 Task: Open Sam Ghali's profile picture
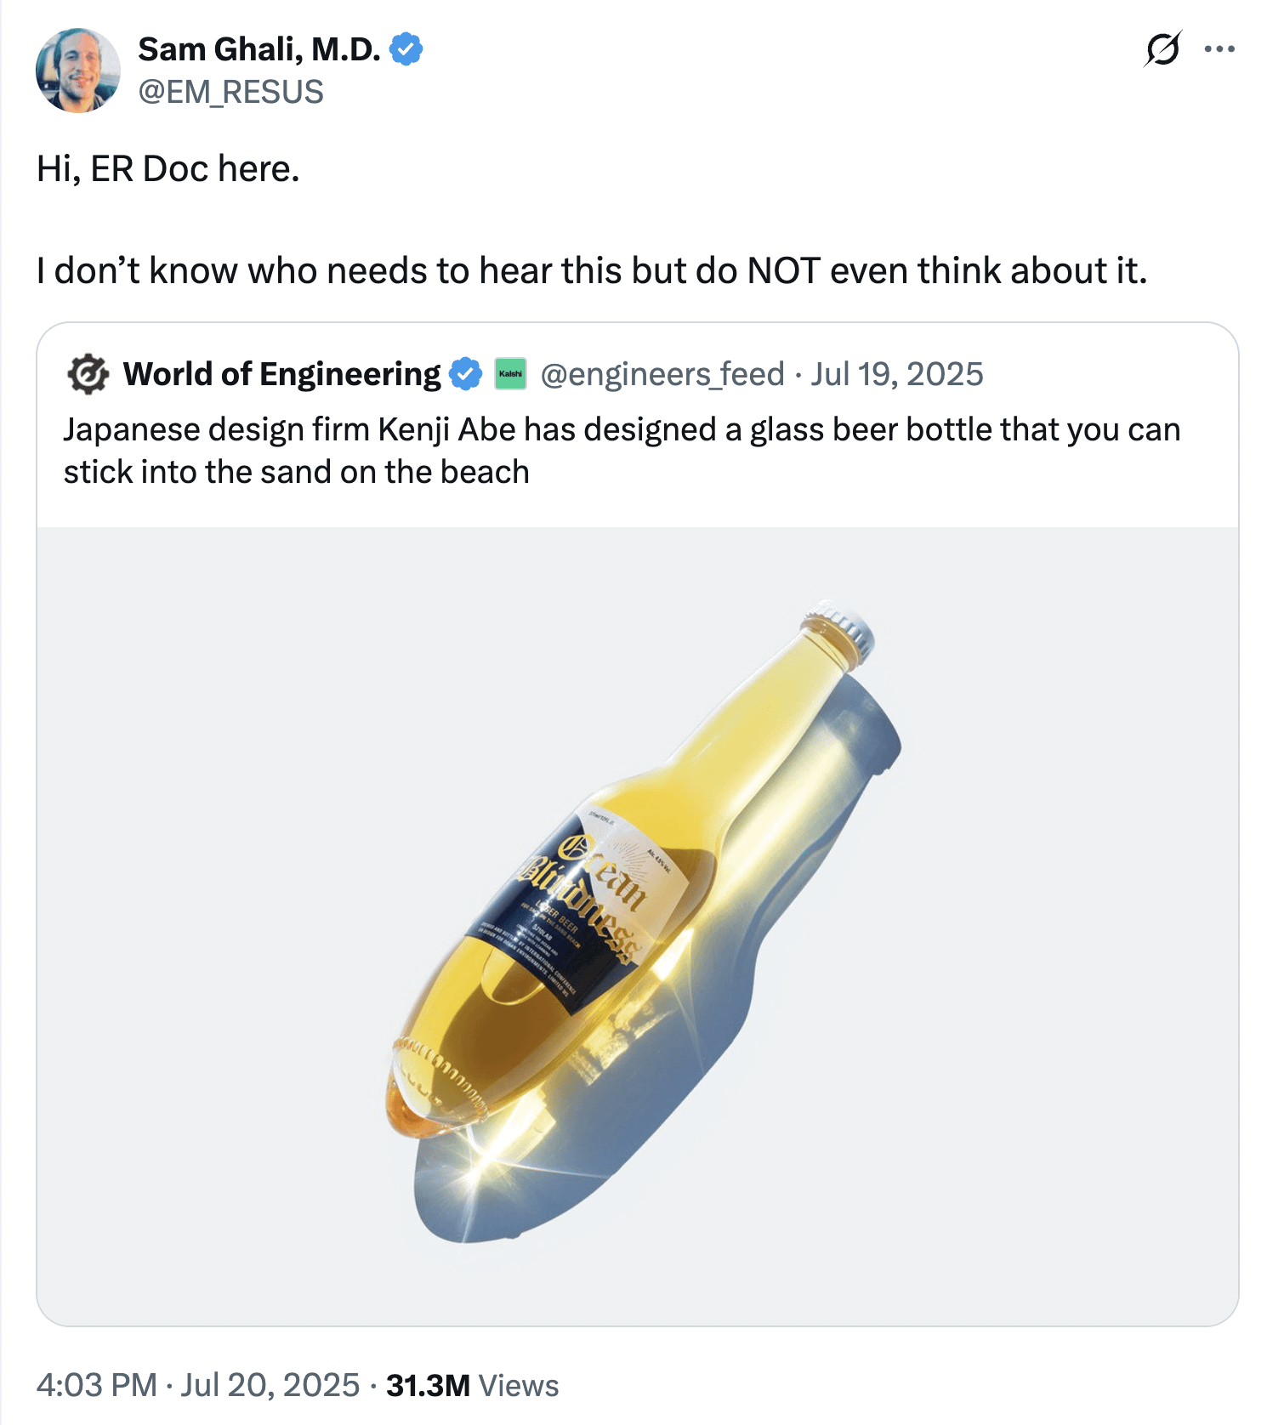click(77, 71)
